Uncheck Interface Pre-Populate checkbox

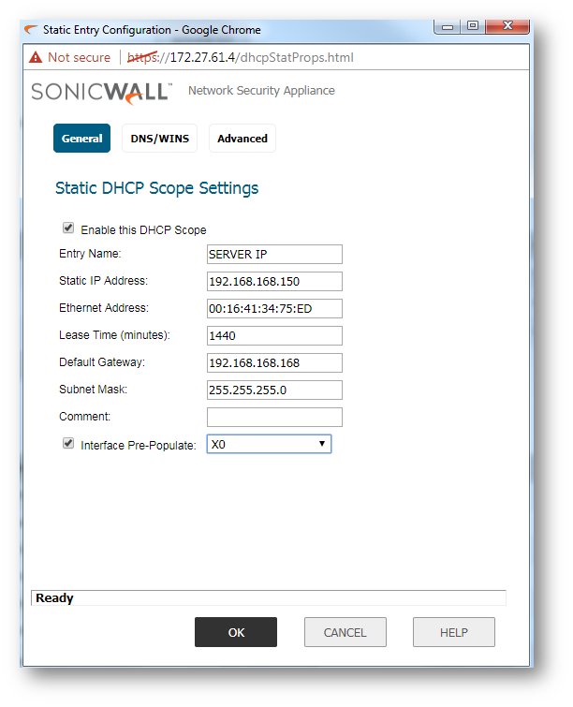tap(68, 444)
